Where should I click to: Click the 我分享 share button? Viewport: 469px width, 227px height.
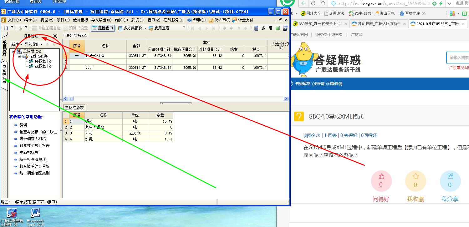pos(450,181)
